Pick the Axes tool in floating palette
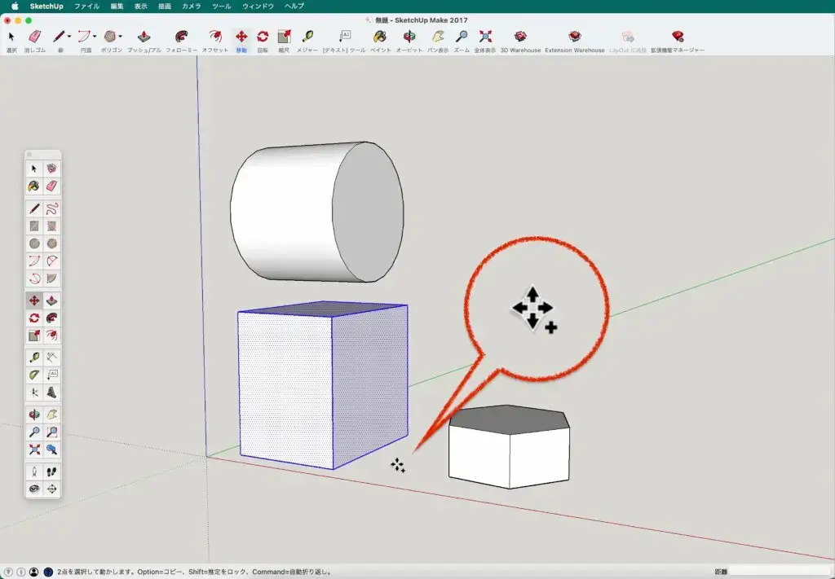835x579 pixels. 34,393
